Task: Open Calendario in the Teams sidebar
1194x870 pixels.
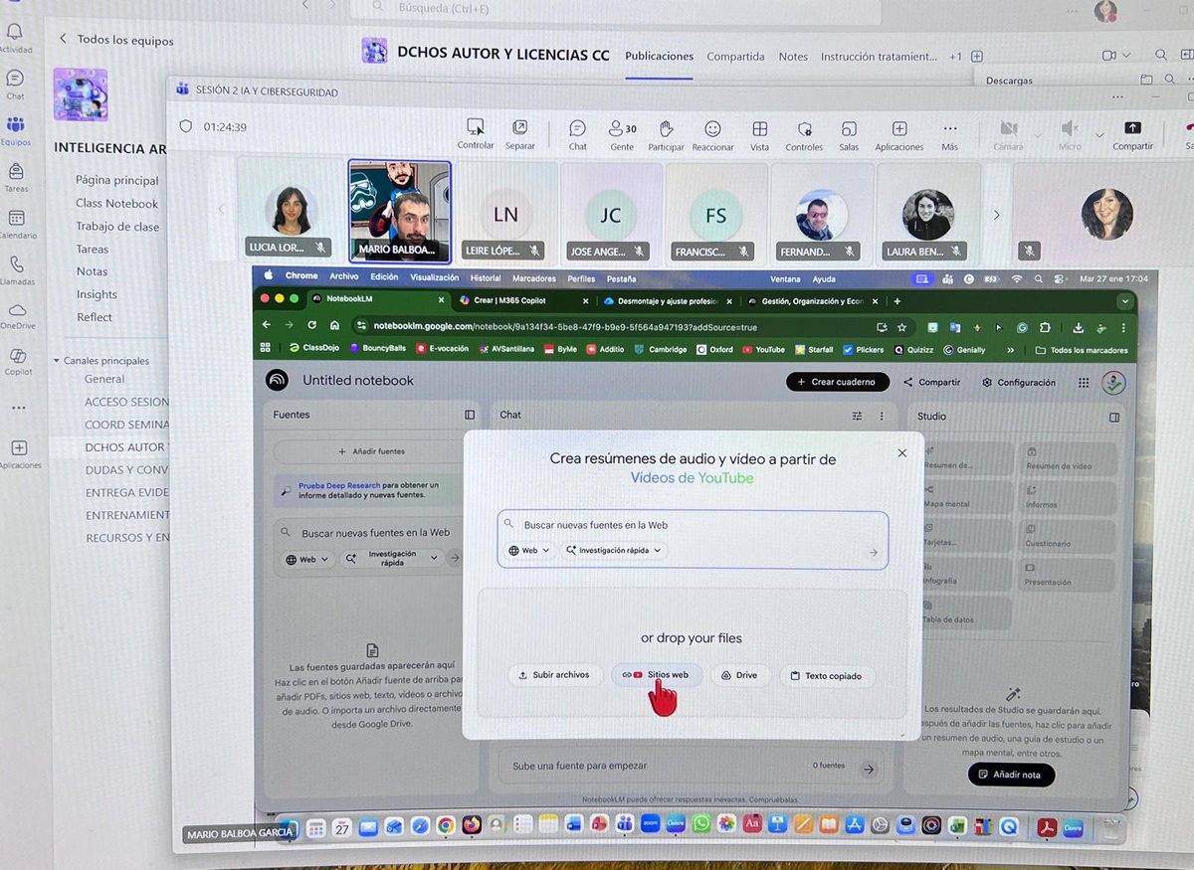Action: (16, 224)
